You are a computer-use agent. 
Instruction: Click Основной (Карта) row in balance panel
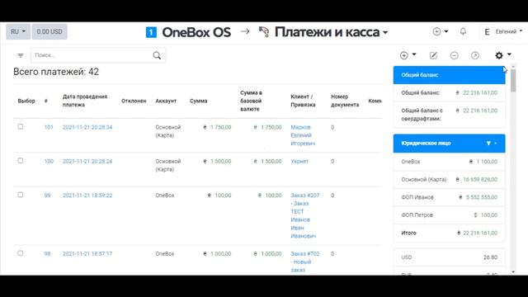(449, 180)
